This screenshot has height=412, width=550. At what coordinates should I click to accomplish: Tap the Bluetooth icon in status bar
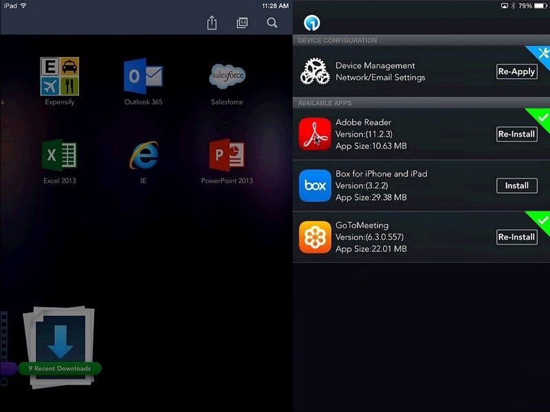tap(513, 5)
